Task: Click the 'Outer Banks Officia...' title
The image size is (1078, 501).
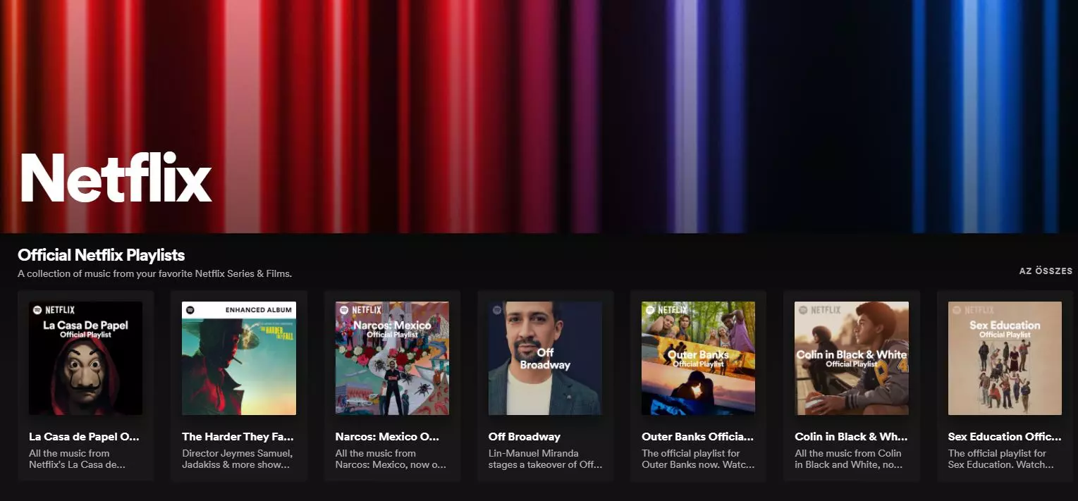Action: 698,437
